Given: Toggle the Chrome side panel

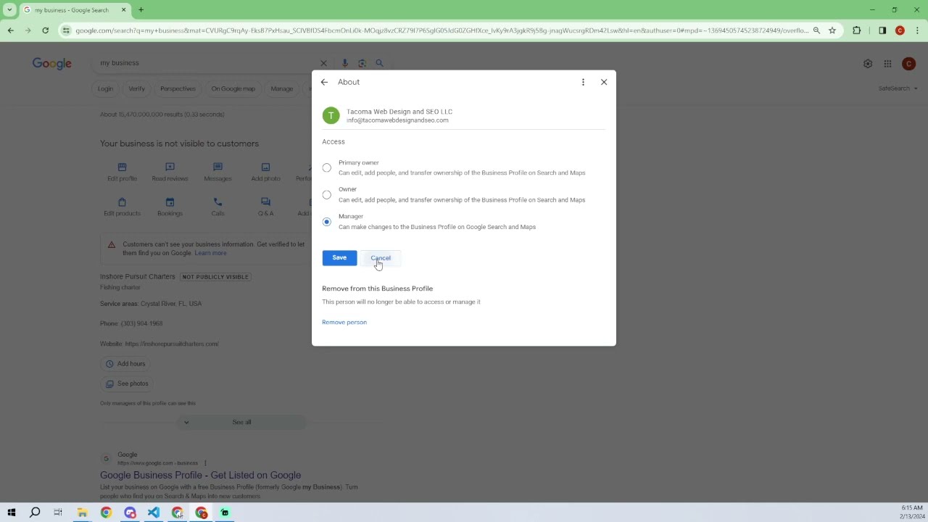Looking at the screenshot, I should [882, 30].
